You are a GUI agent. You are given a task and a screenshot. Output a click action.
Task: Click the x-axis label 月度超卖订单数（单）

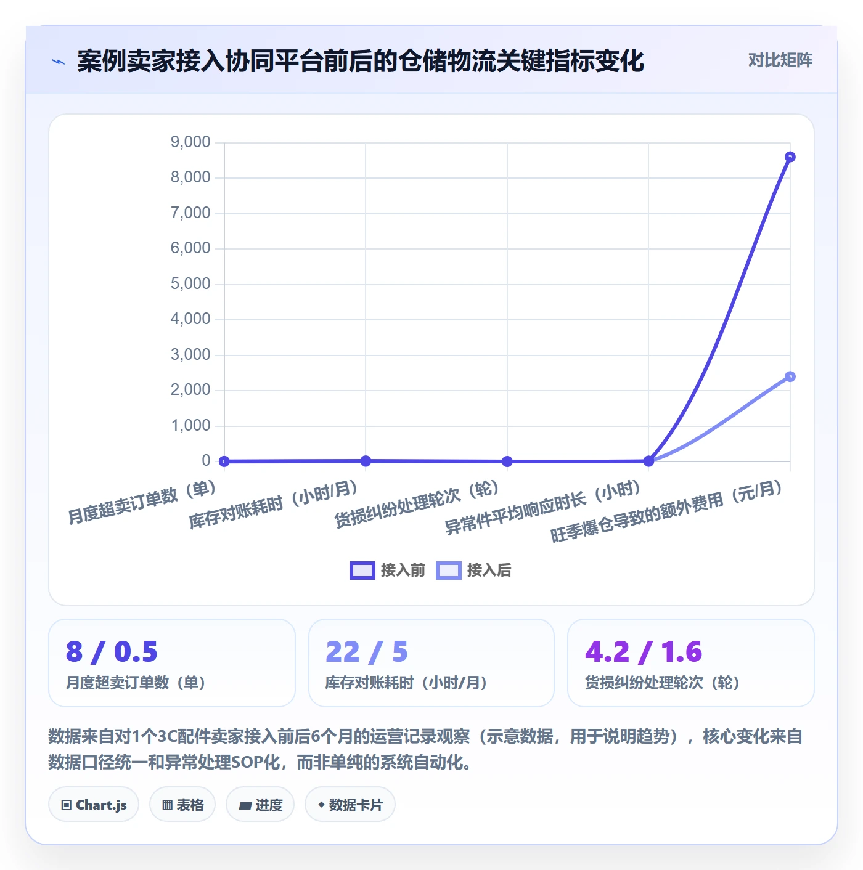pos(142,502)
